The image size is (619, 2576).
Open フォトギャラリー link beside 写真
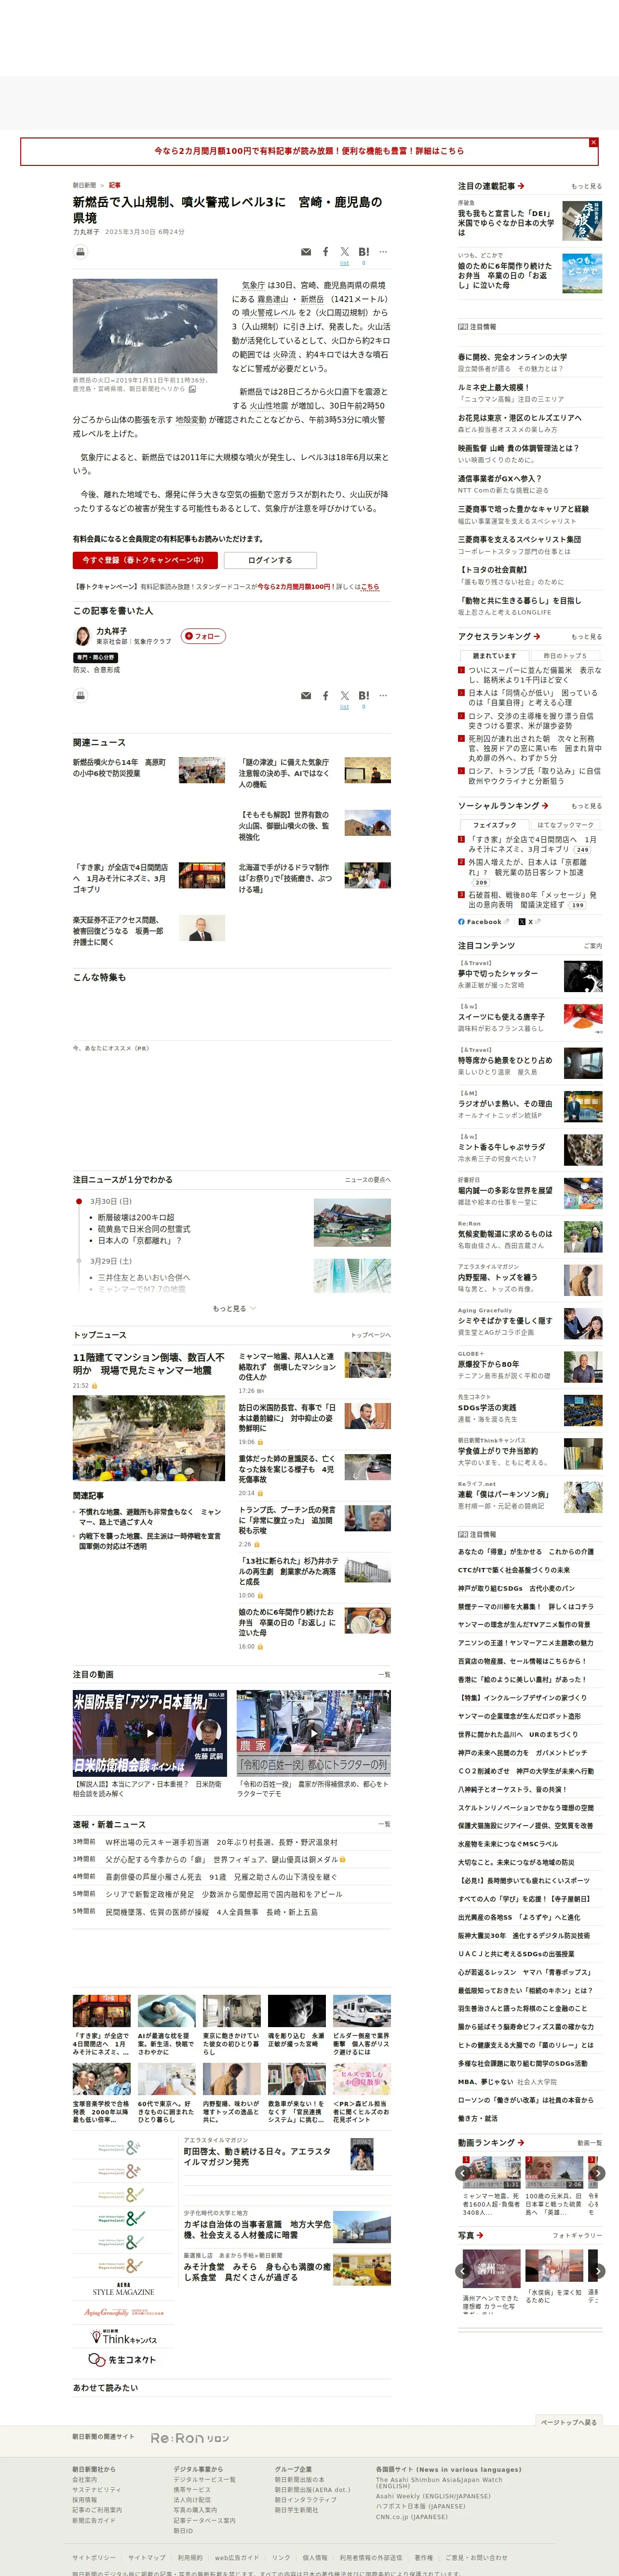[x=577, y=2235]
